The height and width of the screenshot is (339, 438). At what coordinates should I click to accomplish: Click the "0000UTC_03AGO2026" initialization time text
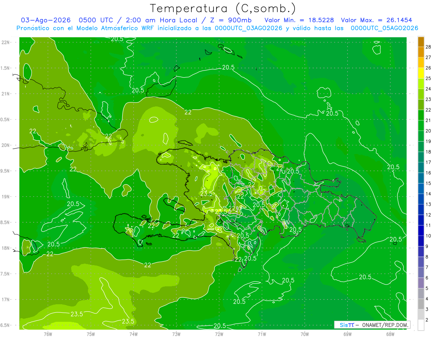(249, 28)
